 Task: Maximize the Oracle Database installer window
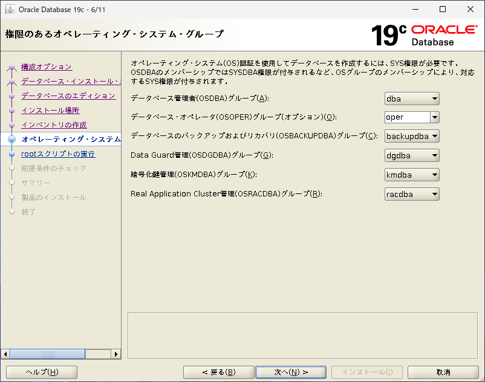(x=443, y=9)
